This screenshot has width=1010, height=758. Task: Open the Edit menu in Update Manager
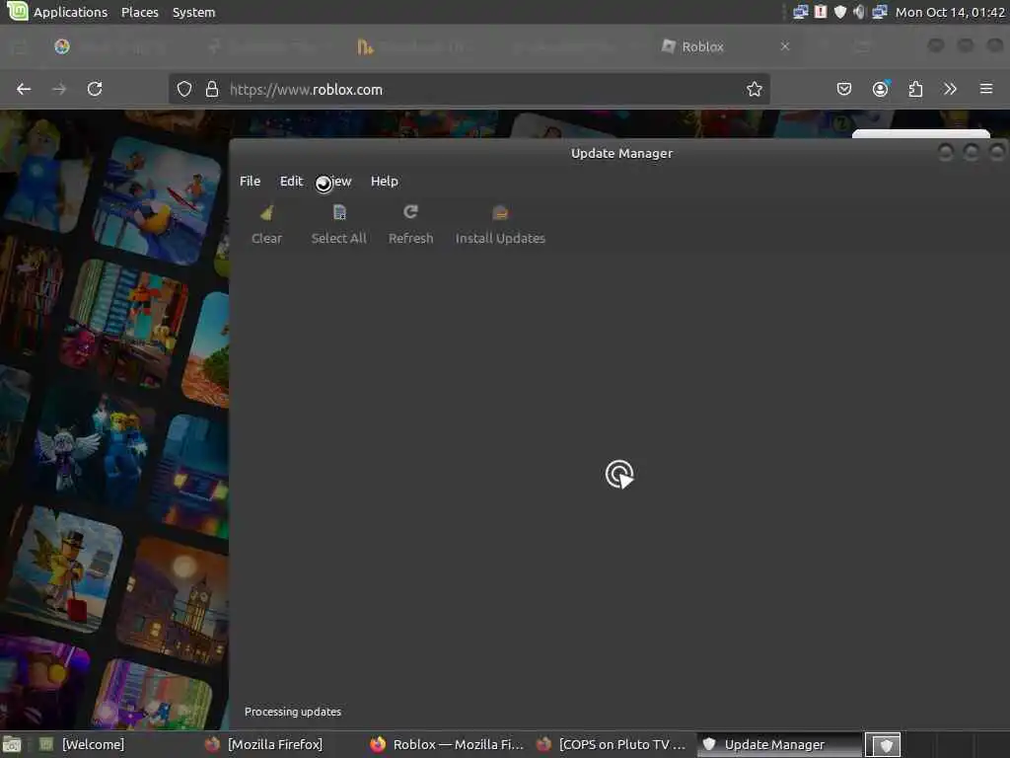(x=291, y=182)
